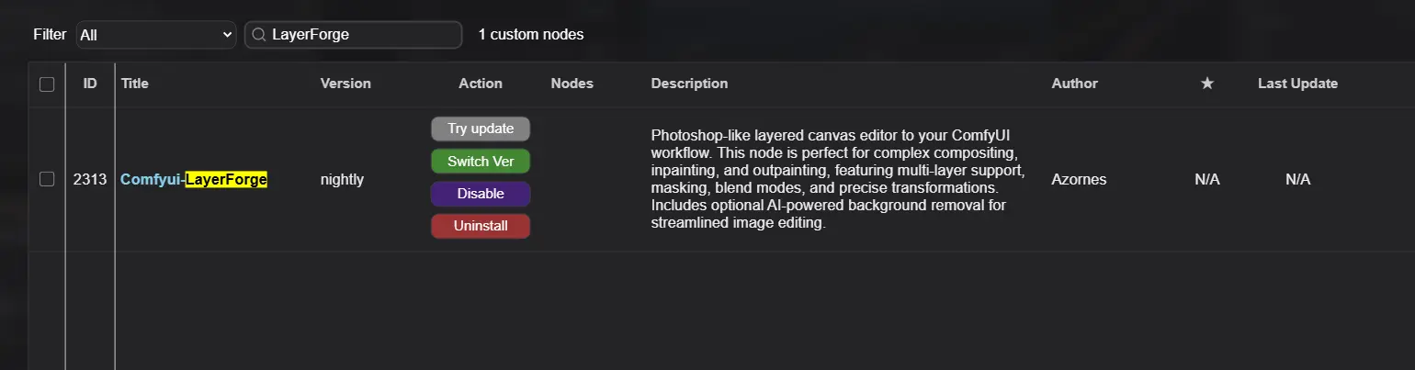
Task: Click the green Switch Ver button
Action: (x=481, y=162)
